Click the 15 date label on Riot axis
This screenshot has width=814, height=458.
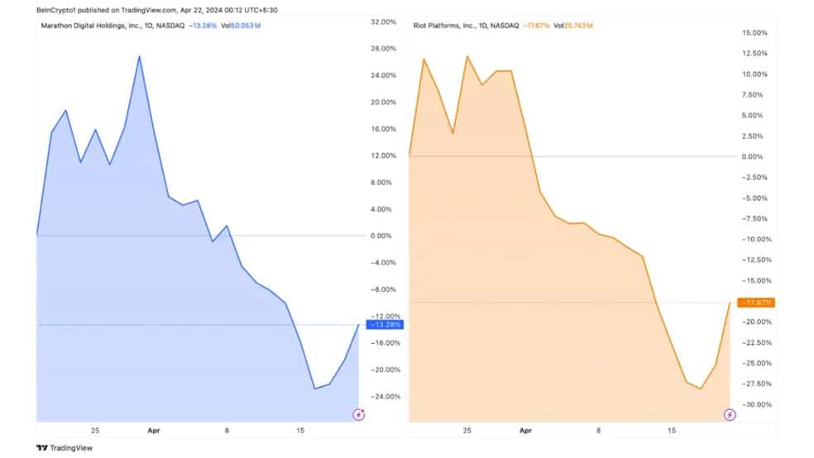(672, 431)
